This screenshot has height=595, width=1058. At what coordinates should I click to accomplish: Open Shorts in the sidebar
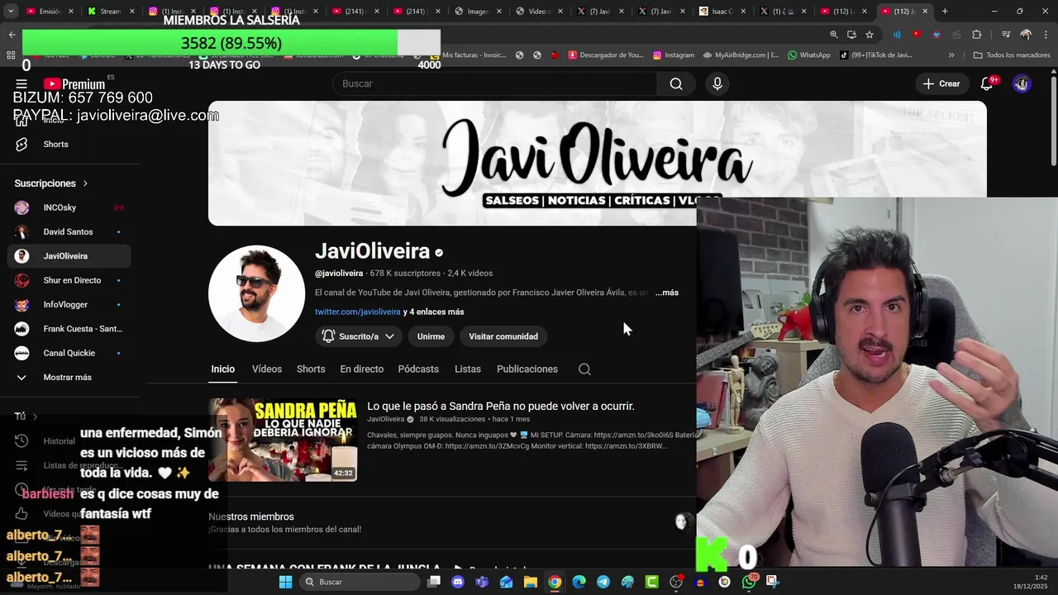pos(69,144)
